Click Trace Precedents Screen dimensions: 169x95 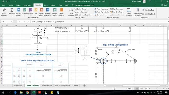click(x=101, y=9)
